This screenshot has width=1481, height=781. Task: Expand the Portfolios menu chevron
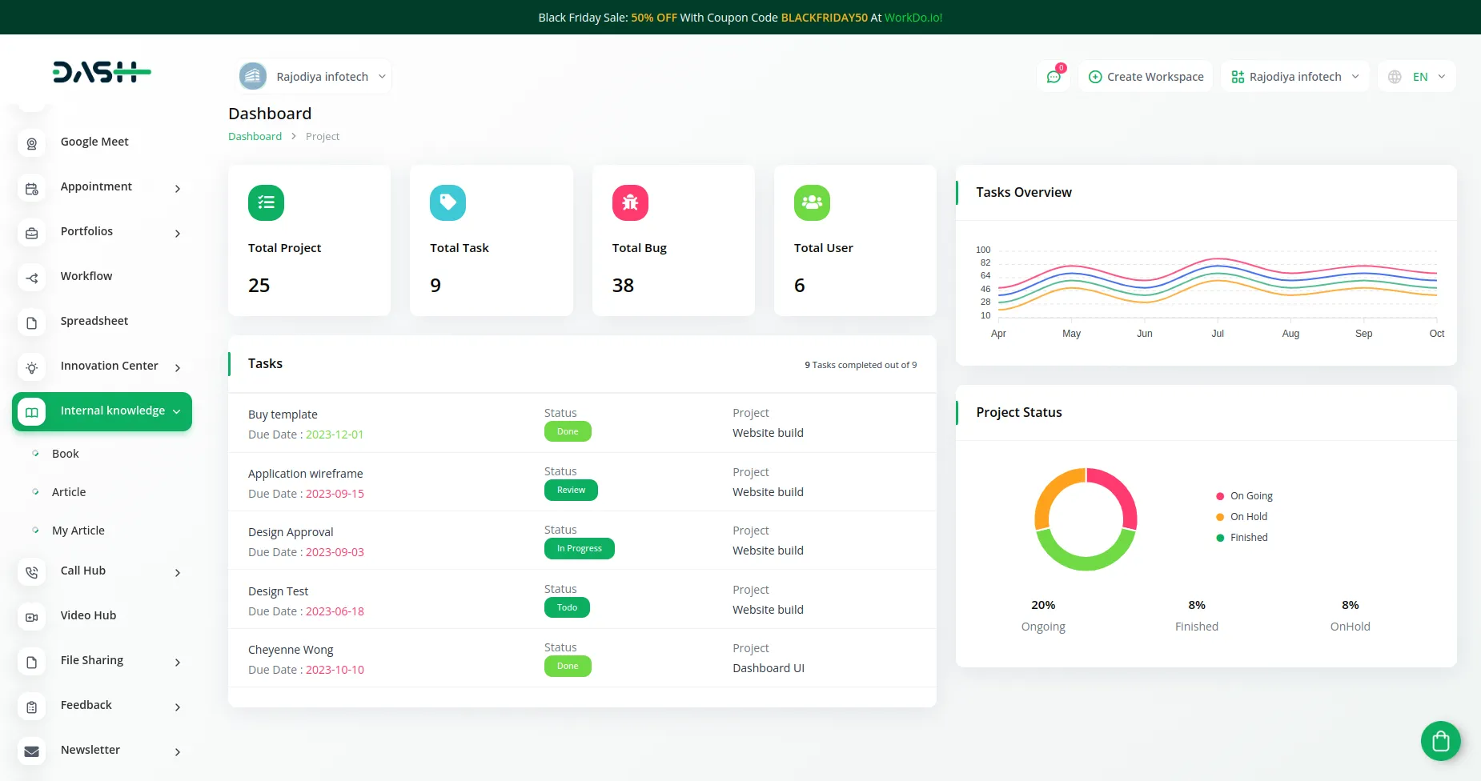point(178,234)
